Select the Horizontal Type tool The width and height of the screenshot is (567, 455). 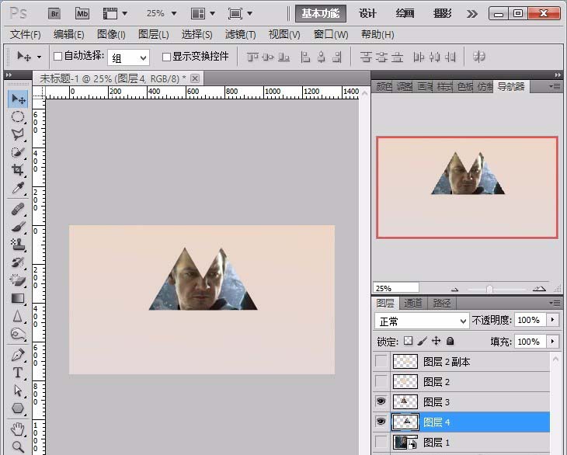pos(18,373)
